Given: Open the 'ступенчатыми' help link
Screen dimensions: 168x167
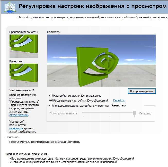Looking at the screenshot, I should [19, 115].
